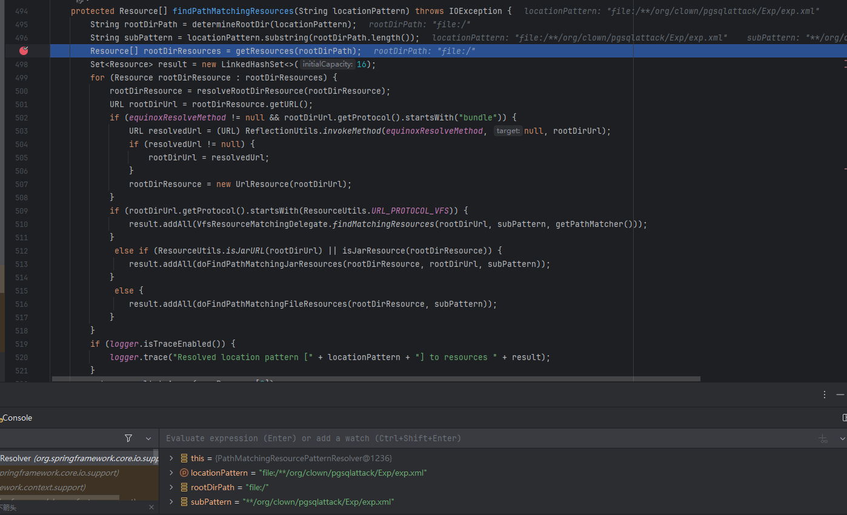Open the filter frames funnel icon
Viewport: 847px width, 515px height.
(128, 438)
